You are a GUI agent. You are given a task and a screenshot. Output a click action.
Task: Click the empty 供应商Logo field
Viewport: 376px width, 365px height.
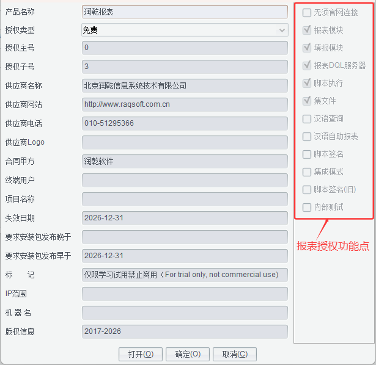pyautogui.click(x=184, y=142)
